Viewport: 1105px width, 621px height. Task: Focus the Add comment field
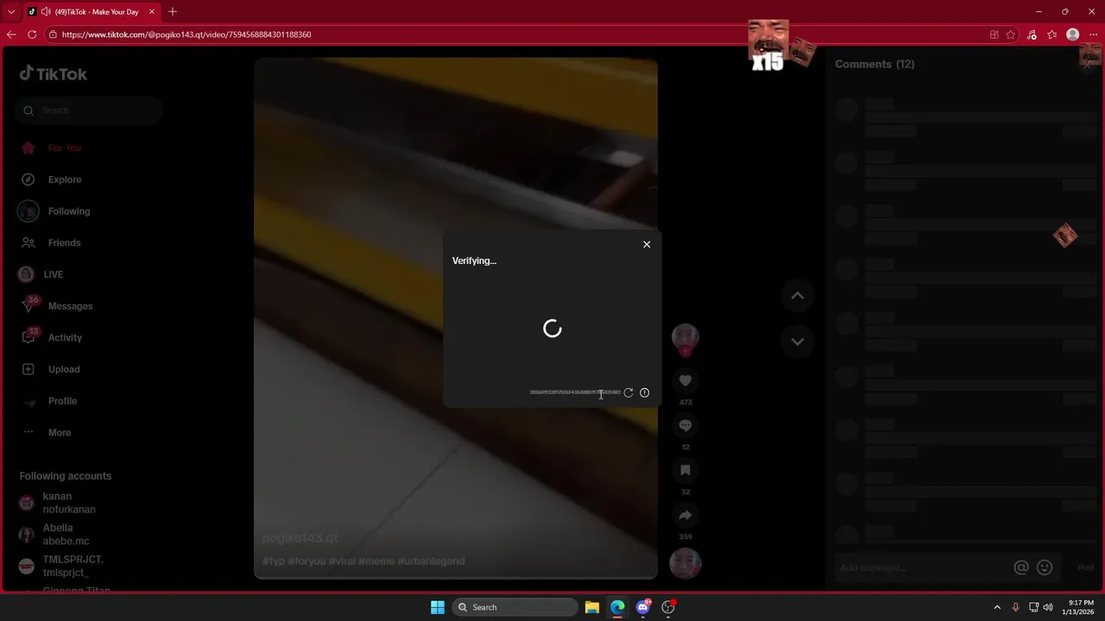919,568
